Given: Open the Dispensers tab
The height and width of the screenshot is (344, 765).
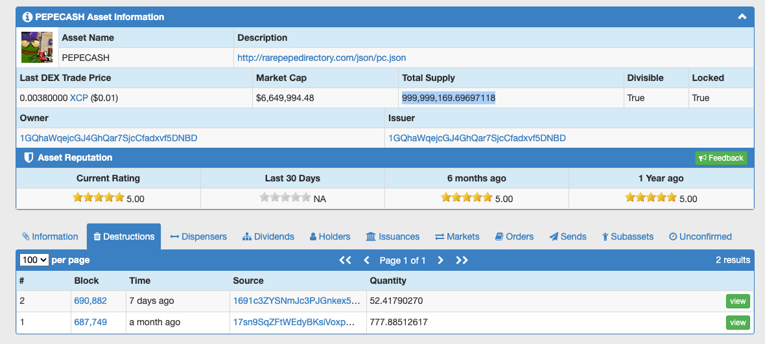Looking at the screenshot, I should click(x=198, y=237).
